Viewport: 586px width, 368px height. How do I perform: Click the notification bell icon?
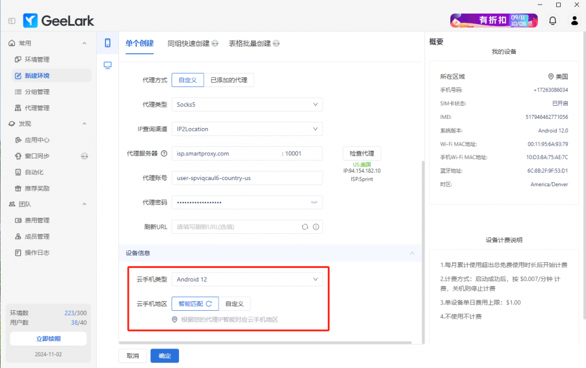coord(552,21)
